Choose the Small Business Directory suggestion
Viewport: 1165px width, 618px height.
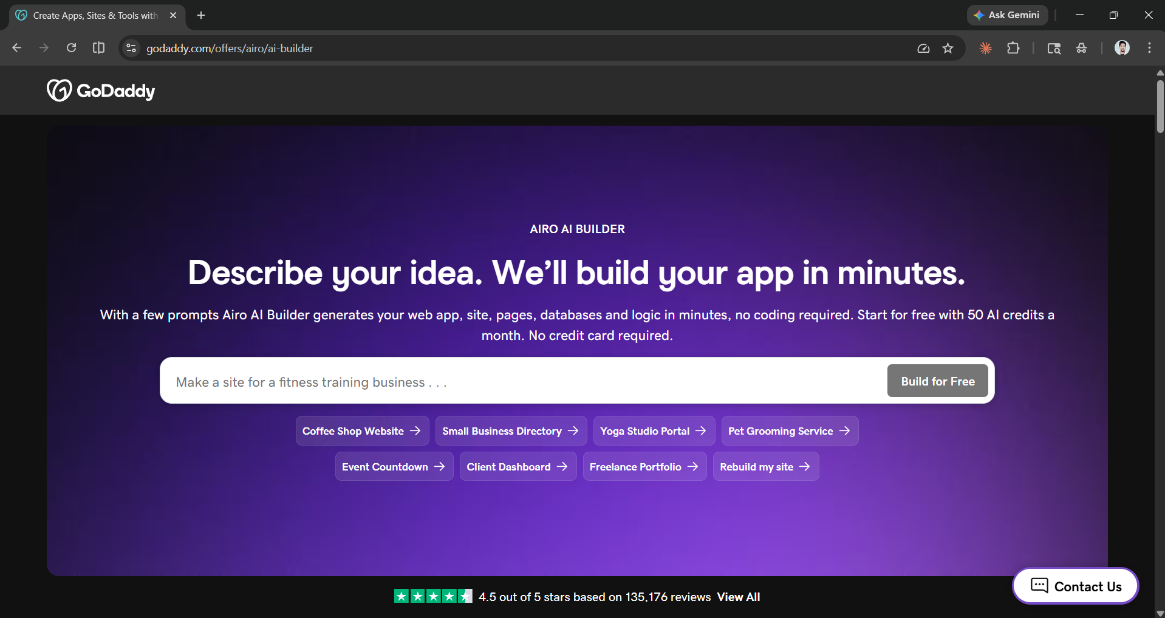coord(511,431)
